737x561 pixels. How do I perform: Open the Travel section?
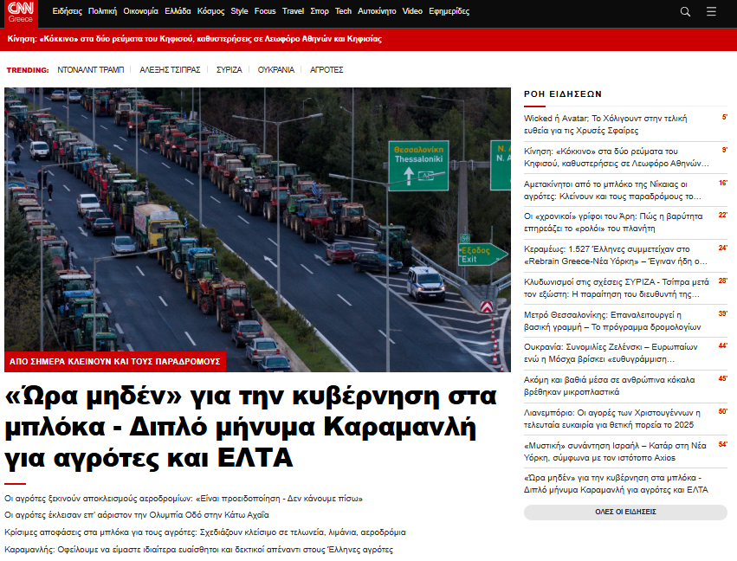pyautogui.click(x=293, y=11)
